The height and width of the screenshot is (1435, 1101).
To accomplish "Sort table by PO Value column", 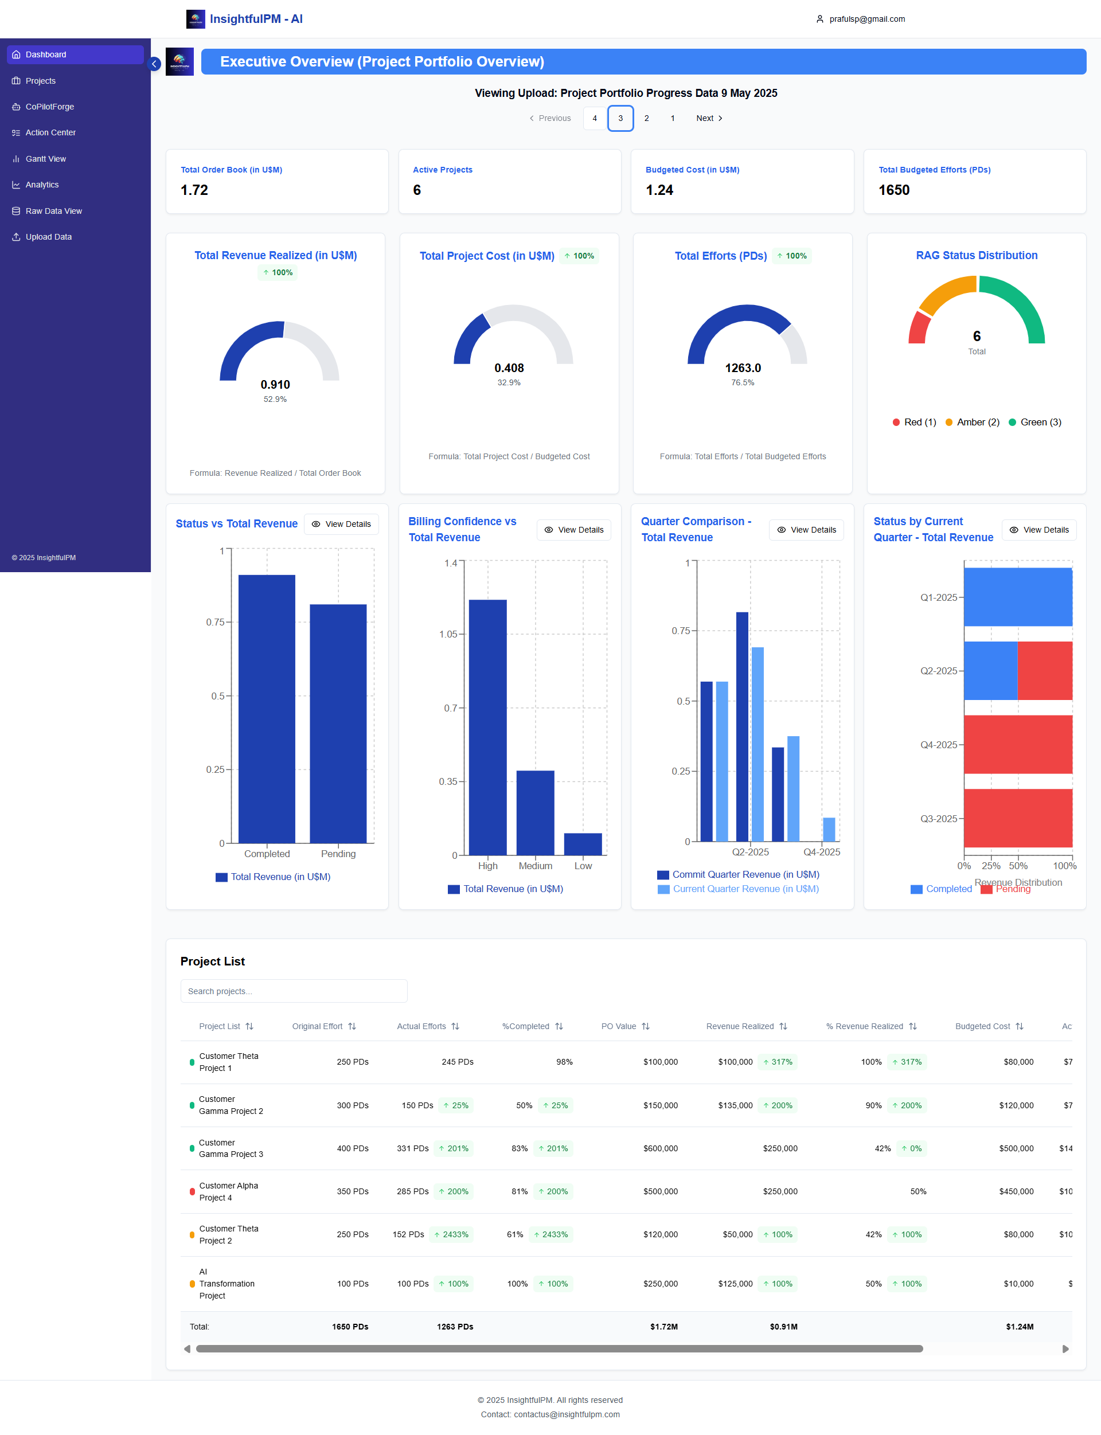I will 646,1026.
